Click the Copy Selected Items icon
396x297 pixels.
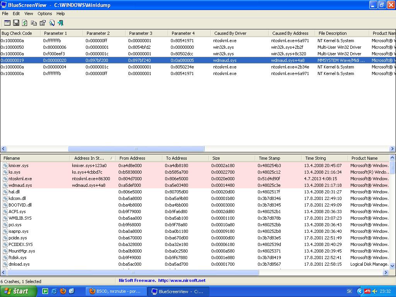pyautogui.click(x=34, y=23)
